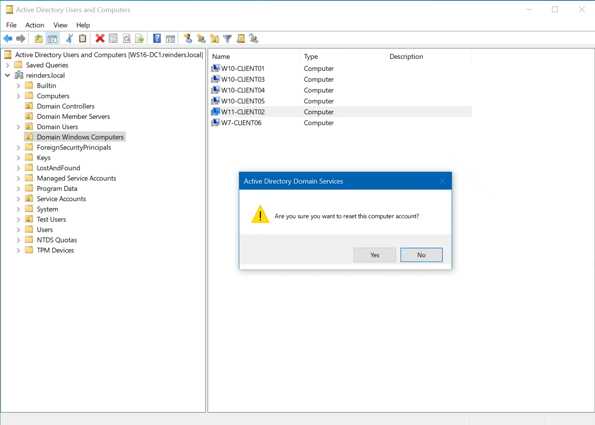This screenshot has width=595, height=425.
Task: Expand the Domain Controllers node
Action: [x=18, y=106]
